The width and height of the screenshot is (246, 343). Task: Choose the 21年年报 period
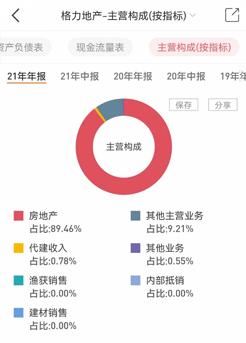pos(27,76)
